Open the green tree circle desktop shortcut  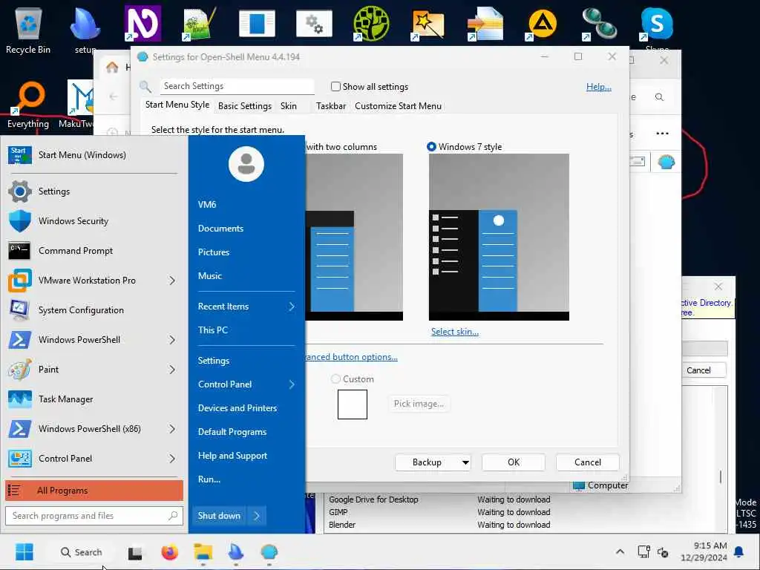pyautogui.click(x=371, y=23)
